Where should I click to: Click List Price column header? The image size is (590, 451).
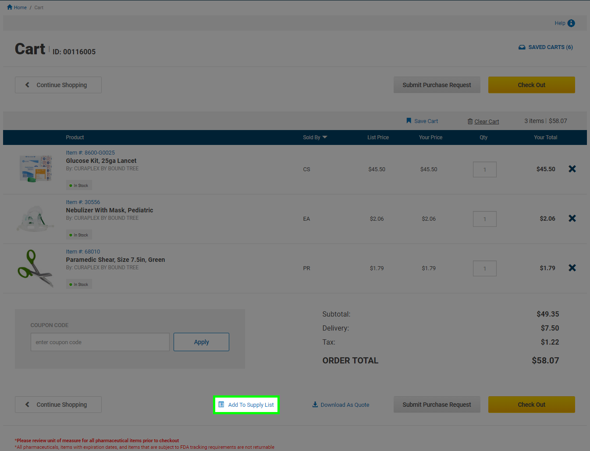tap(378, 137)
